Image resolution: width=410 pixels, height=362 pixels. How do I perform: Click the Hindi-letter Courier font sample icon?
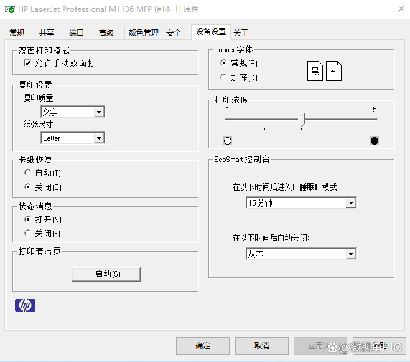point(333,71)
